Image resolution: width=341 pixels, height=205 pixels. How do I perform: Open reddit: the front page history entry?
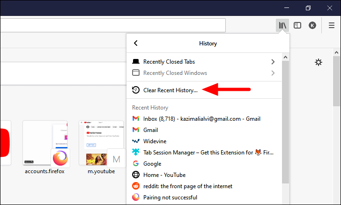coord(204,186)
